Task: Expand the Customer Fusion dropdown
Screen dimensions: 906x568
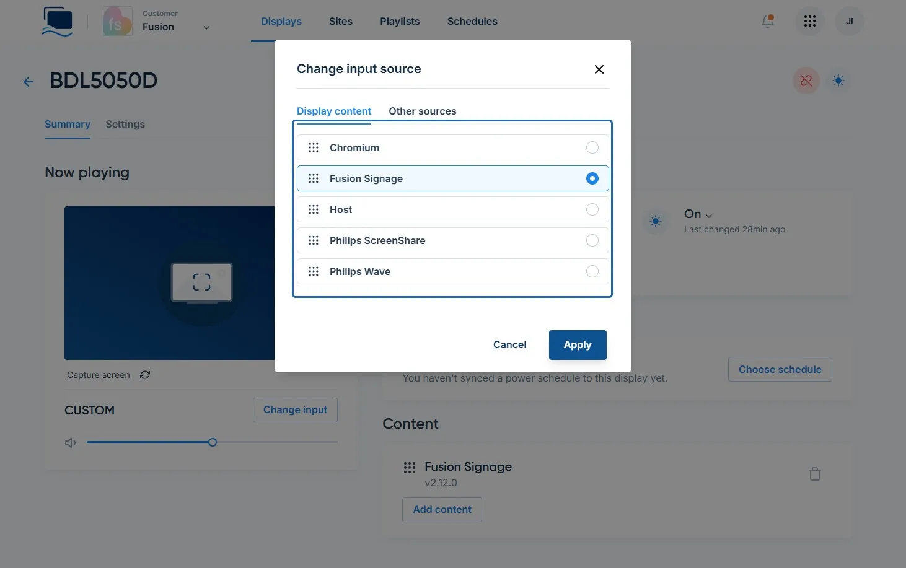Action: click(206, 27)
